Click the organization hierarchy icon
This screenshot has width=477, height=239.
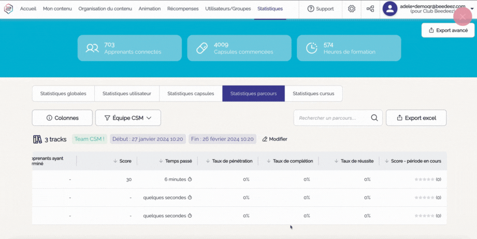coord(370,9)
